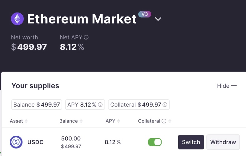Click the V3 version badge
The width and height of the screenshot is (246, 156).
coord(145,14)
